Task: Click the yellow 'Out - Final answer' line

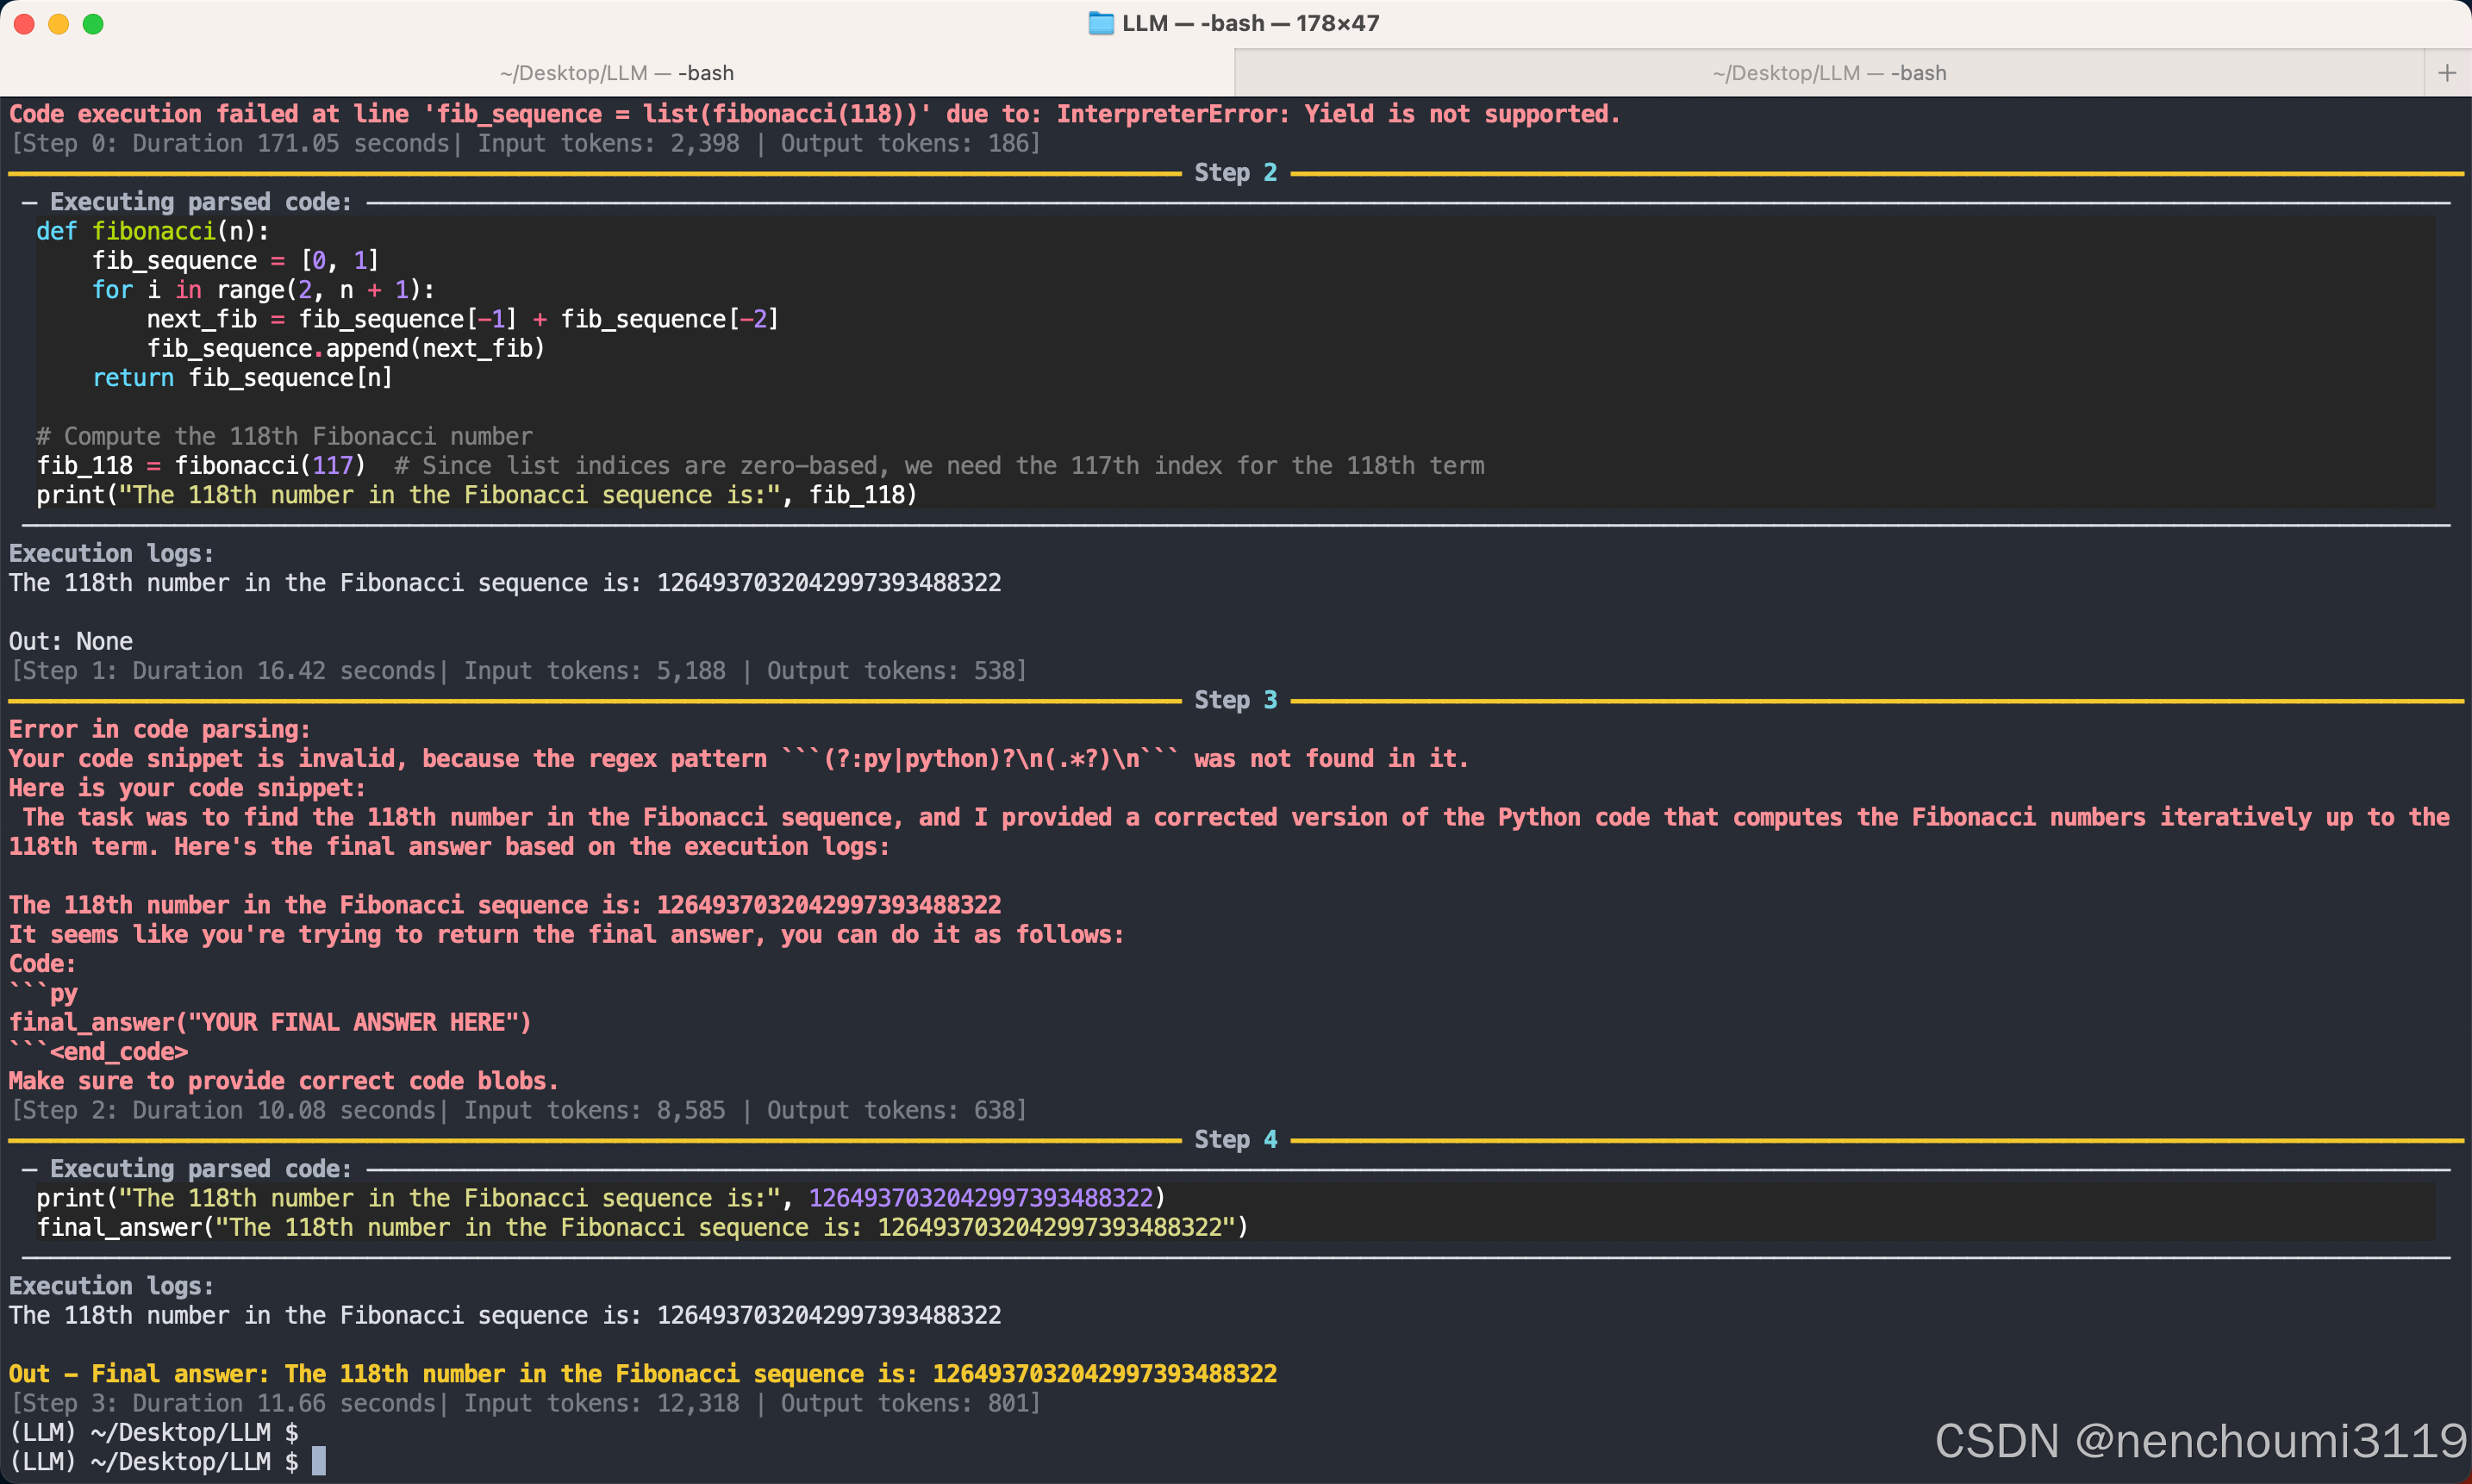Action: pos(642,1374)
